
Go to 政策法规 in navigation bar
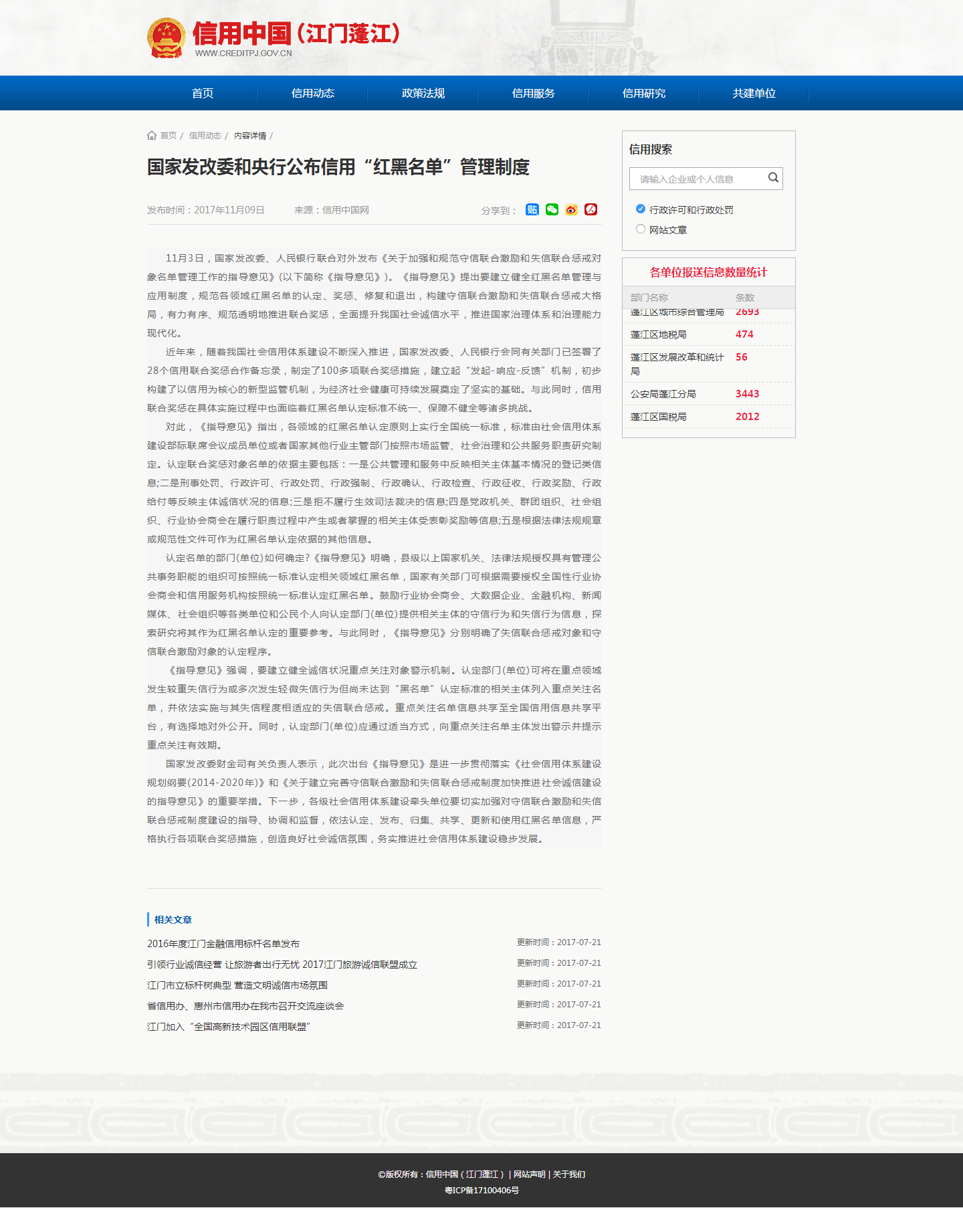(x=423, y=94)
